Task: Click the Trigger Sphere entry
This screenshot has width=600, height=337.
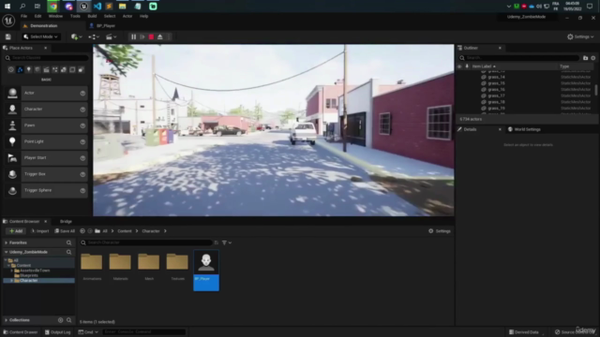Action: pos(47,190)
